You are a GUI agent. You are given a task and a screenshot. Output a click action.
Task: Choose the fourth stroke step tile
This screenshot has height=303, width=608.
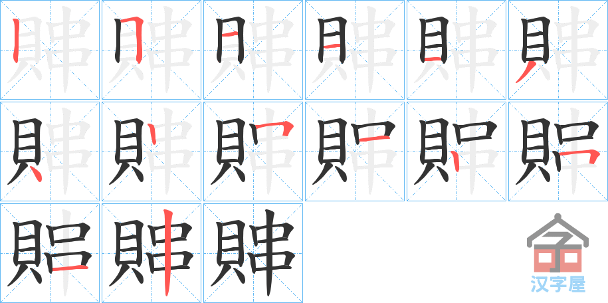tap(355, 50)
